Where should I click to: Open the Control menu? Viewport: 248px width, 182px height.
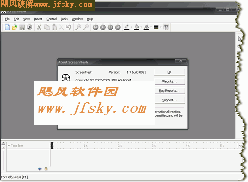click(52, 19)
